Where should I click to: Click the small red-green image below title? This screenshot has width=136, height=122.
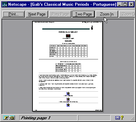(x=68, y=36)
